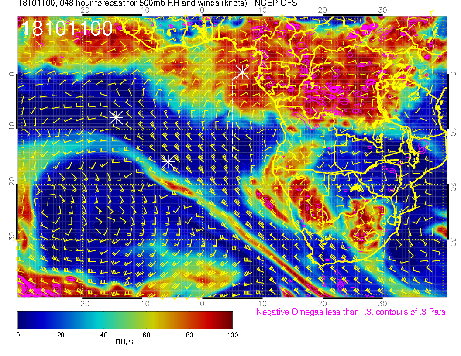461x356 pixels.
Task: Click the white dashed vertical line
Action: (233, 122)
